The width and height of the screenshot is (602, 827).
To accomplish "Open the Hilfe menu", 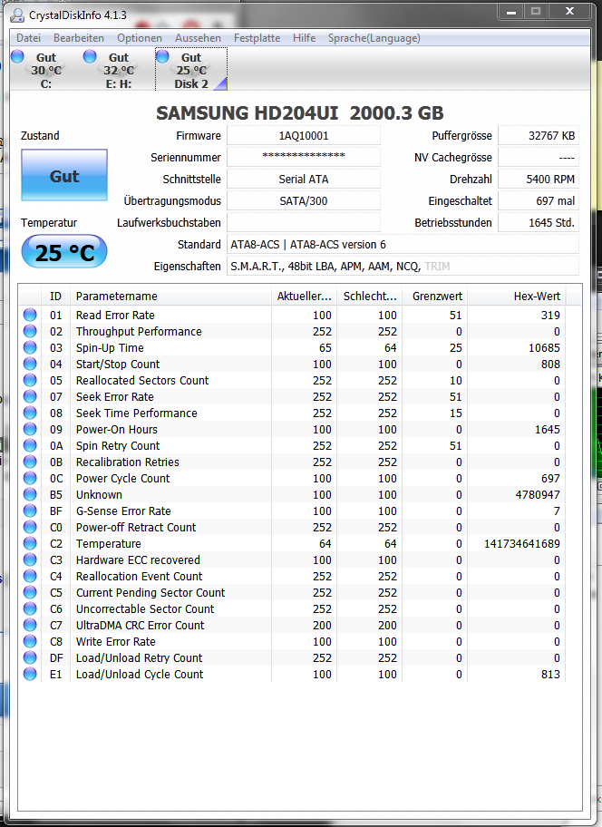I will pyautogui.click(x=304, y=38).
